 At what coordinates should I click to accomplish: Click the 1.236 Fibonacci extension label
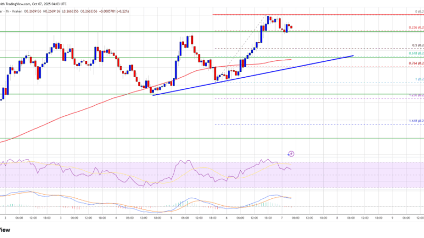[415, 95]
